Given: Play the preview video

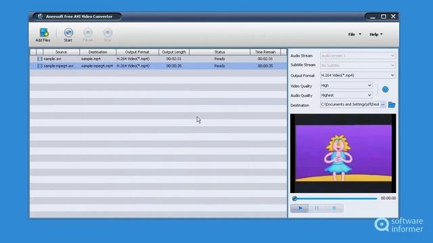Looking at the screenshot, I should [x=300, y=209].
